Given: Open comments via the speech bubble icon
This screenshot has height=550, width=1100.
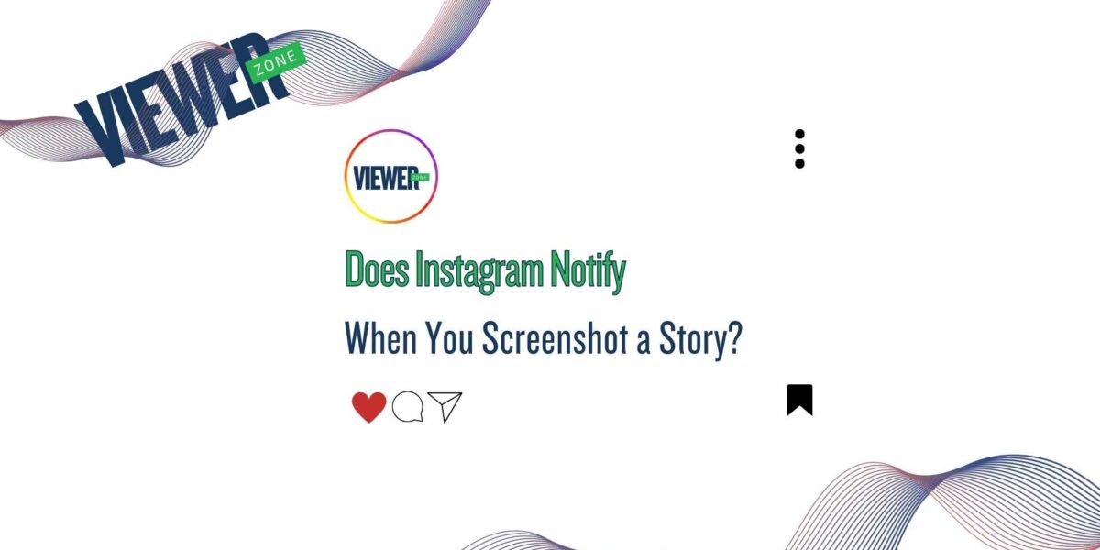Looking at the screenshot, I should (x=408, y=407).
